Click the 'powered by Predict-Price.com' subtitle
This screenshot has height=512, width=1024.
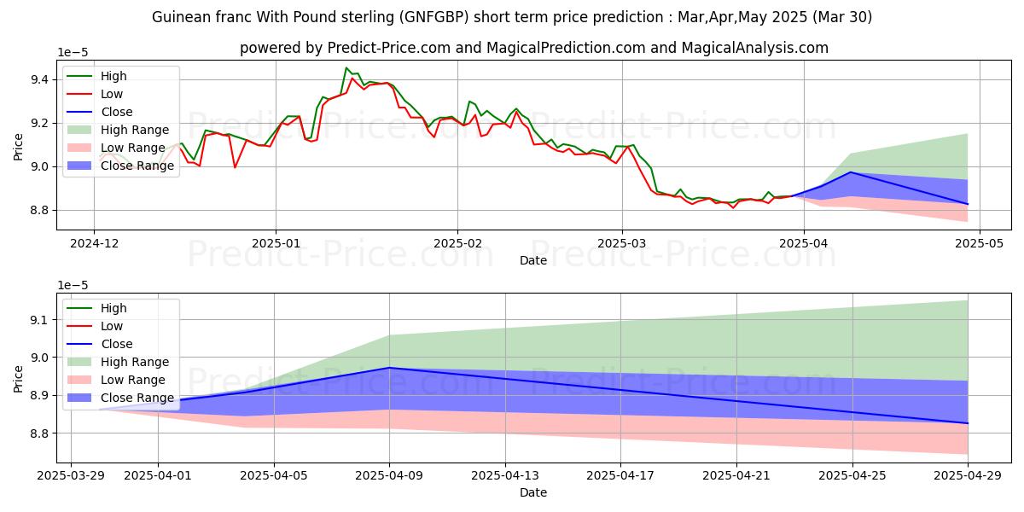(x=534, y=48)
